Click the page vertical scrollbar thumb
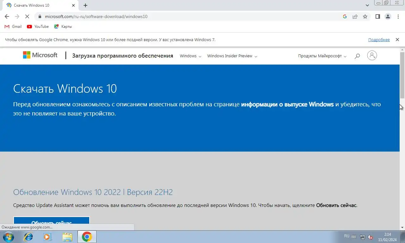The image size is (405, 243). (x=402, y=75)
